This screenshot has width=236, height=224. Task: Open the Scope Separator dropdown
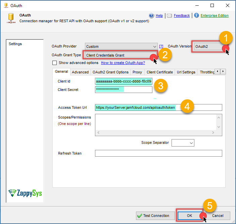pos(191,143)
